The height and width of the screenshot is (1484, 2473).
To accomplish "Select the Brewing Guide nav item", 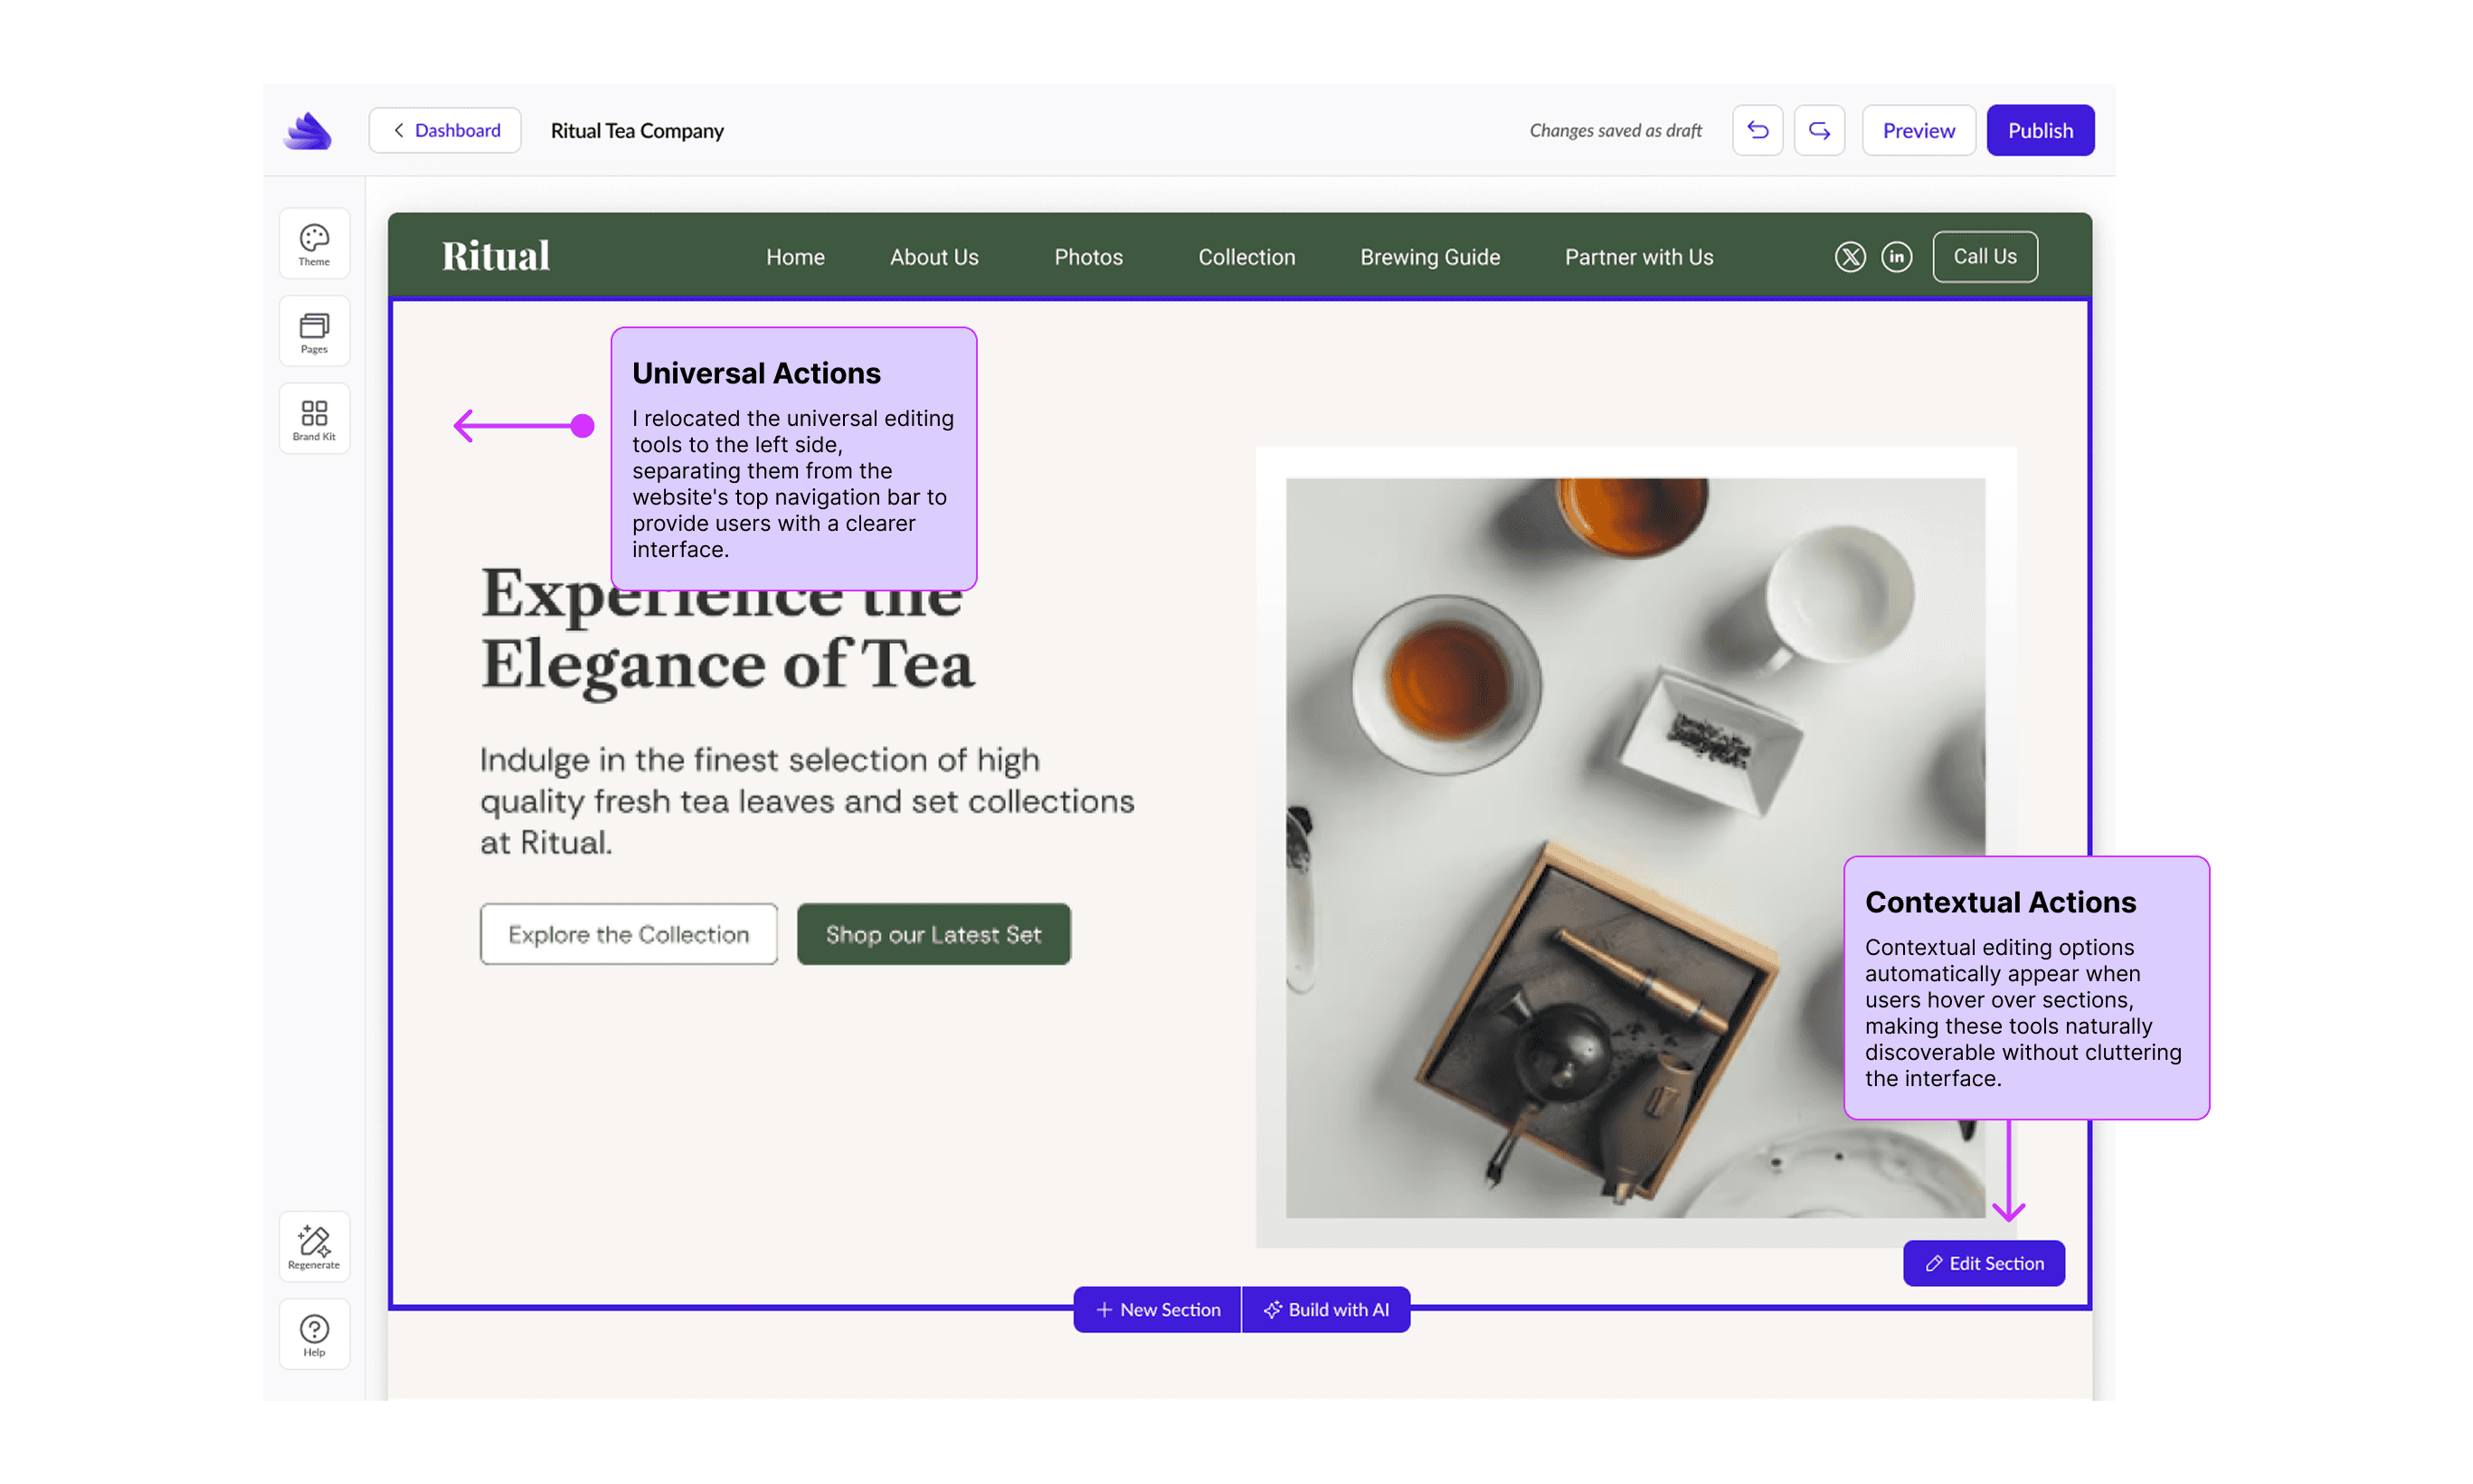I will click(x=1429, y=257).
